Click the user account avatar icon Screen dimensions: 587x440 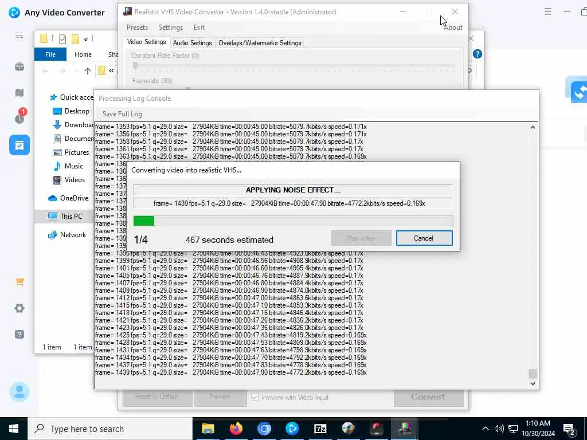[x=19, y=392]
